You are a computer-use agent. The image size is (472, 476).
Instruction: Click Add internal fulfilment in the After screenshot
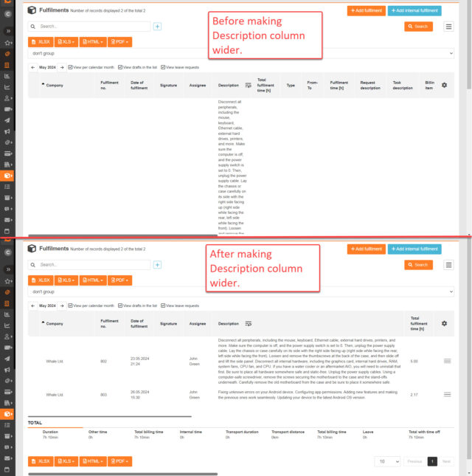(414, 249)
